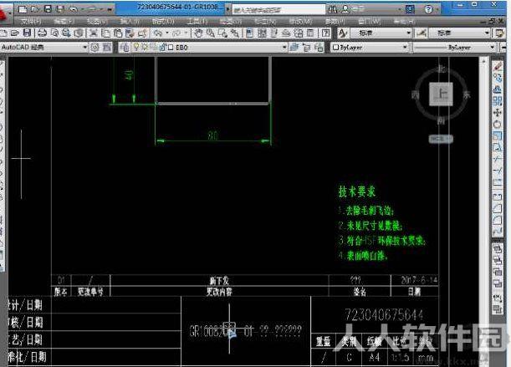Screen dimensions: 511x367
Task: Select the Copy objects tool in Modify toolbar
Action: coord(498,78)
